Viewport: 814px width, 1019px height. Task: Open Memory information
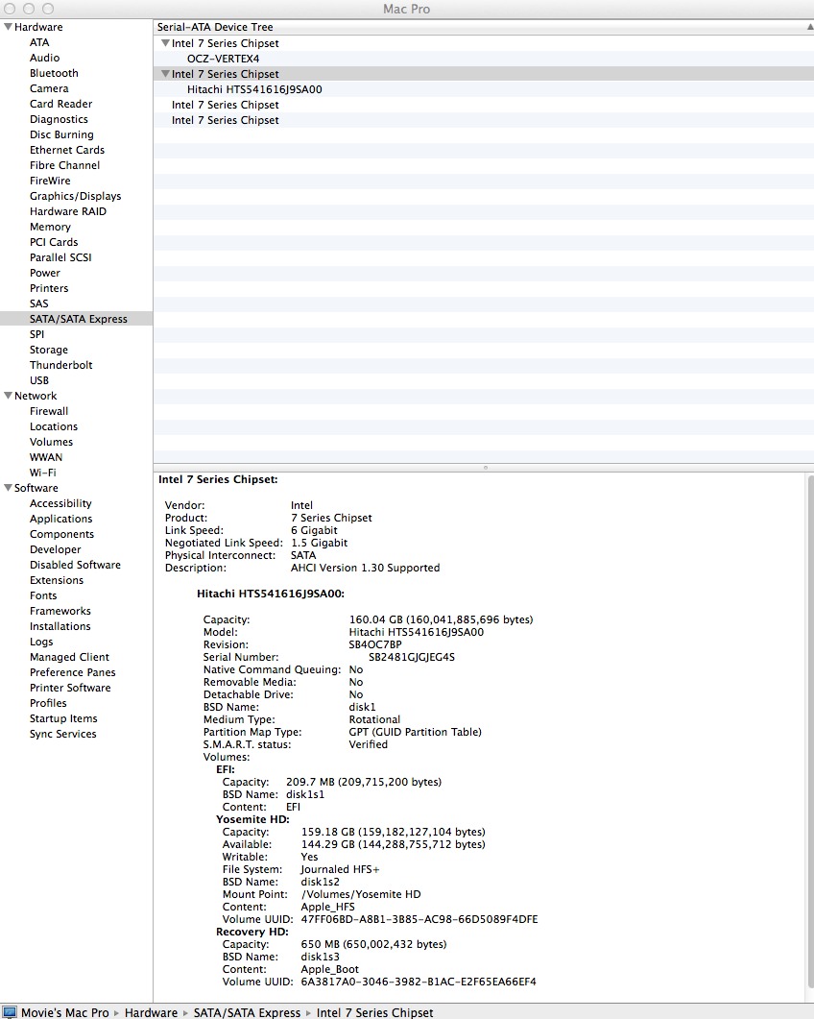[50, 227]
